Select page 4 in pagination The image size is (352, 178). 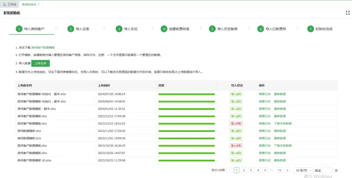tap(258, 170)
